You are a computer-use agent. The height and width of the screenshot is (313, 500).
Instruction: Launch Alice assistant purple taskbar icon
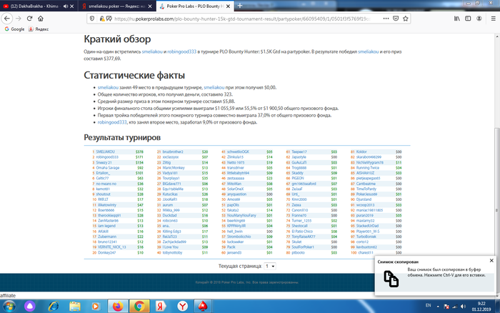30,307
